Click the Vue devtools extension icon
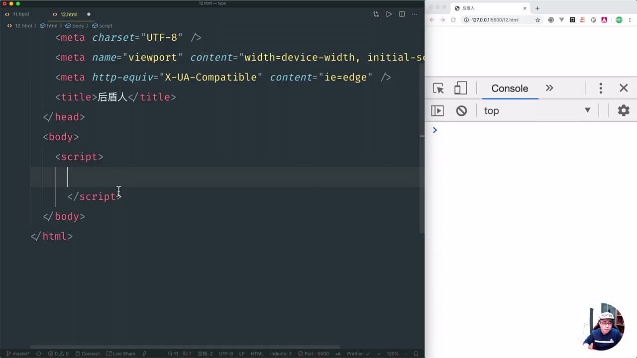 562,20
